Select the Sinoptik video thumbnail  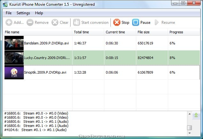14,72
